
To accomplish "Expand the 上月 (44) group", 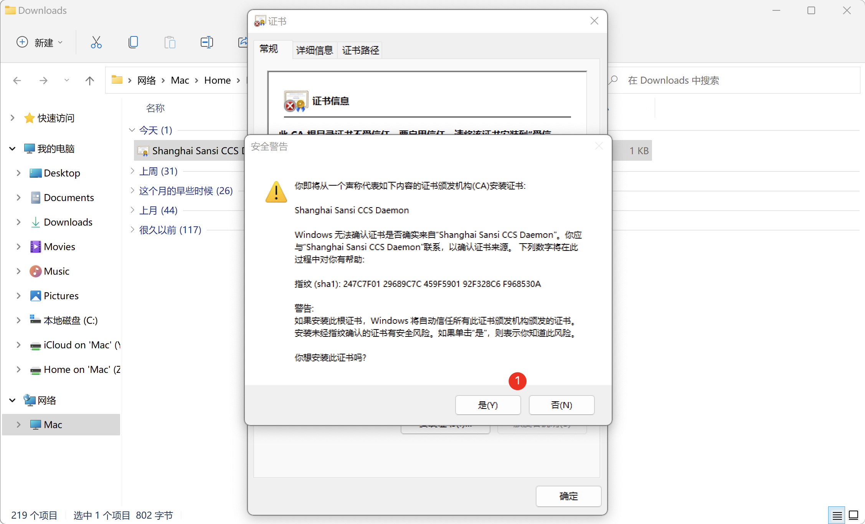I will [x=132, y=210].
